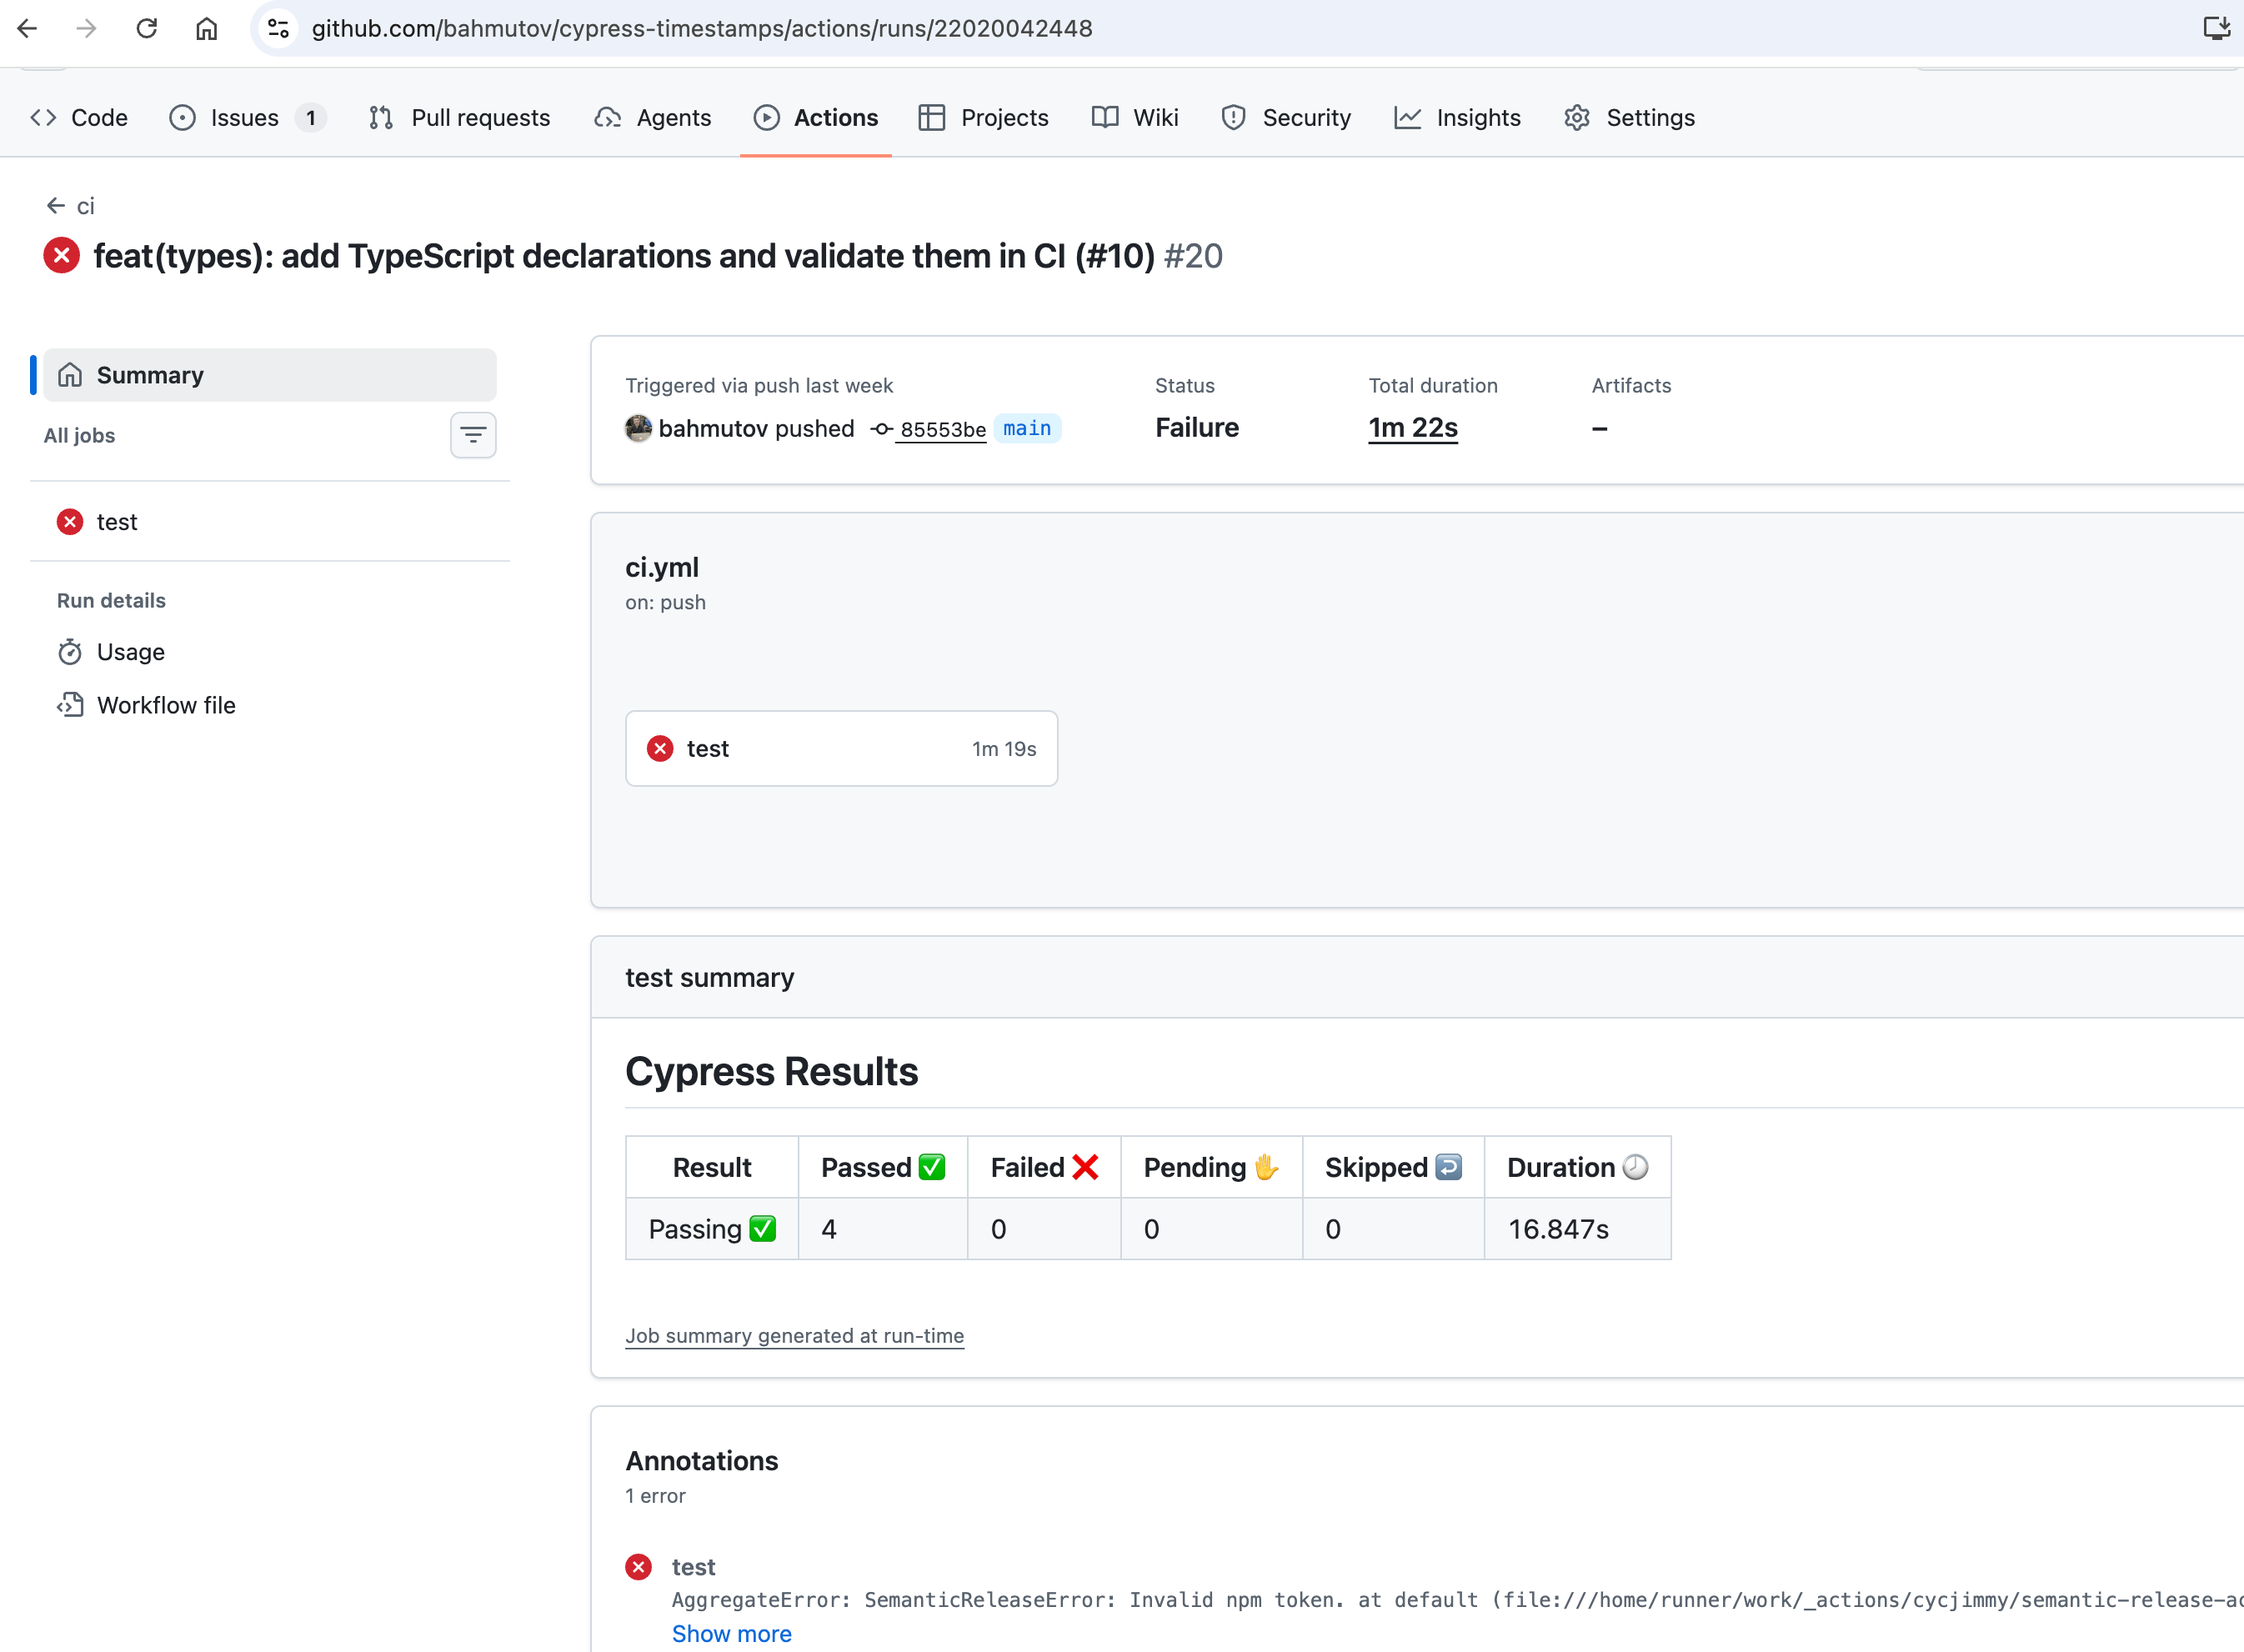The width and height of the screenshot is (2244, 1652).
Task: Click the browser address bar URL
Action: pos(700,28)
